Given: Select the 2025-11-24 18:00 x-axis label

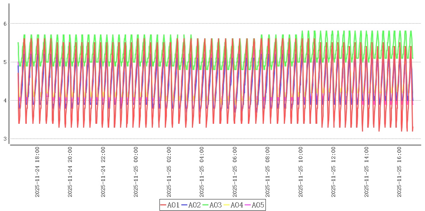Looking at the screenshot, I should (37, 172).
